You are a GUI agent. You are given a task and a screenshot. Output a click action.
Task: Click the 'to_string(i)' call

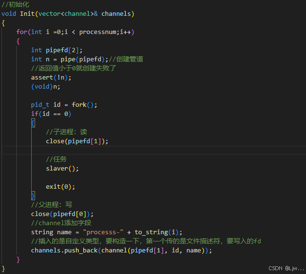coord(157,232)
